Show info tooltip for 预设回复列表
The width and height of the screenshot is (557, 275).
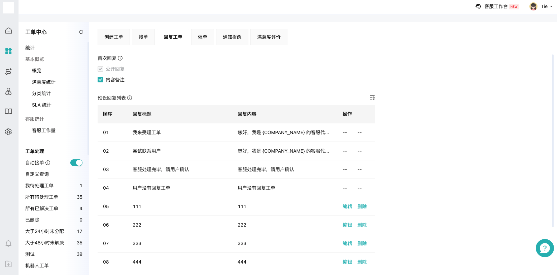[130, 98]
